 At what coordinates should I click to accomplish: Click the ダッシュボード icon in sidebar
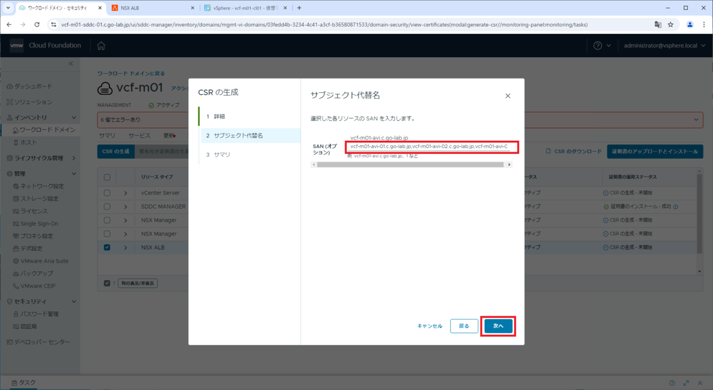click(x=10, y=87)
